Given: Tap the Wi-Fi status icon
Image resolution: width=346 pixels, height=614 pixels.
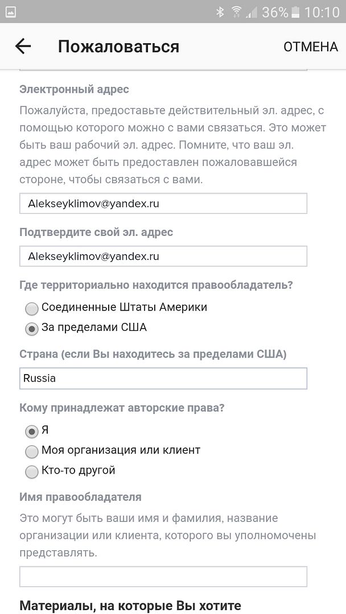Looking at the screenshot, I should tap(236, 12).
